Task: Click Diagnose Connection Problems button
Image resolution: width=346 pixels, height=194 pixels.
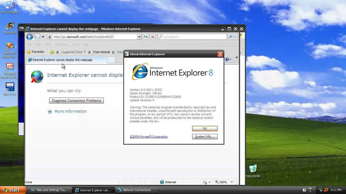Action: pyautogui.click(x=76, y=101)
